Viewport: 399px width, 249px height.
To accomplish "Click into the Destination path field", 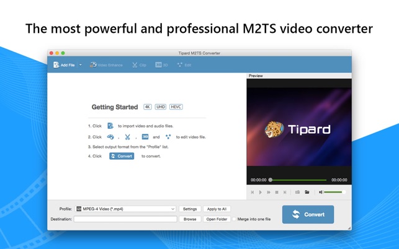I will 125,219.
